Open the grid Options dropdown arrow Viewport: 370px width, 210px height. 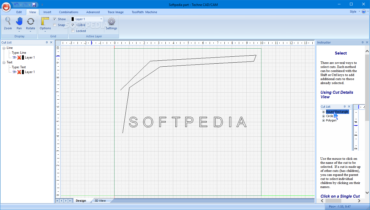pyautogui.click(x=45, y=31)
